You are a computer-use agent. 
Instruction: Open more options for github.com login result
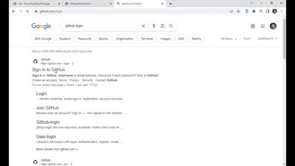tap(73, 64)
